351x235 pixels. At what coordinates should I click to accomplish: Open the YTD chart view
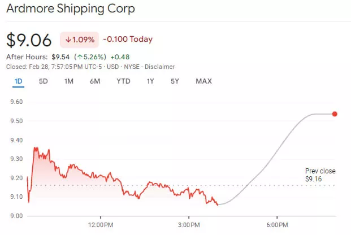click(x=123, y=81)
